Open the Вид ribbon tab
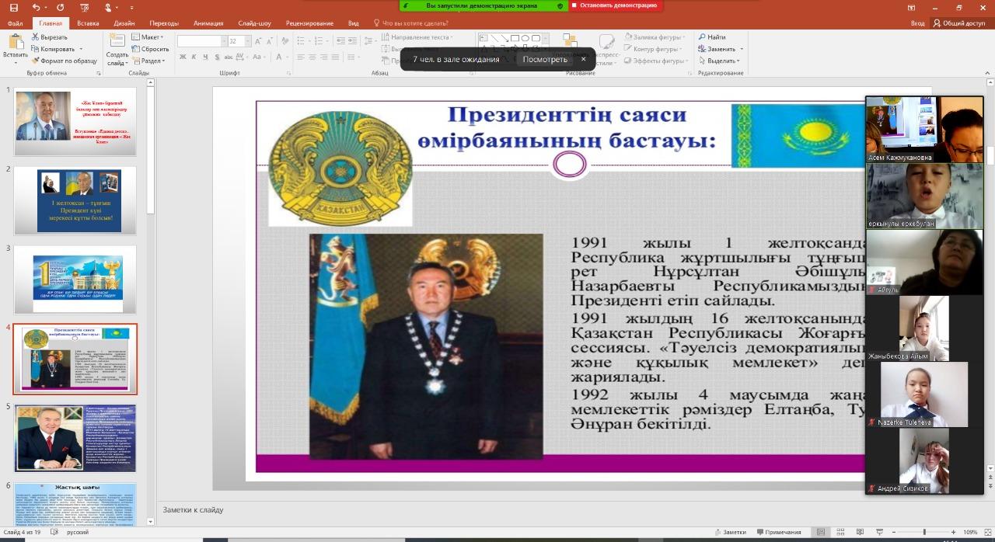 [x=354, y=23]
